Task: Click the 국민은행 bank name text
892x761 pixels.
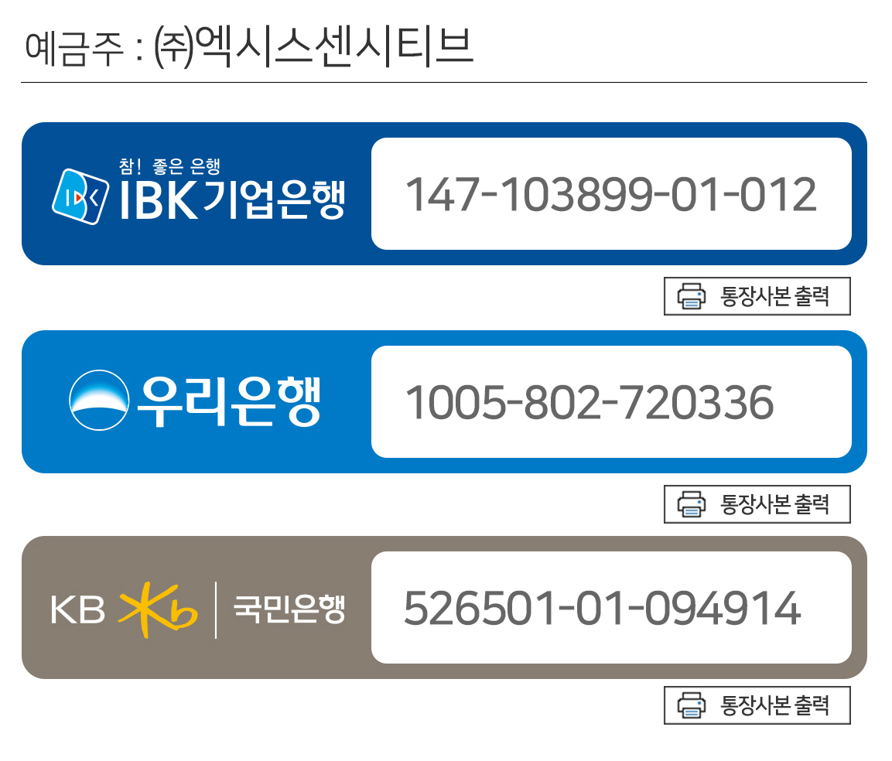Action: [x=289, y=609]
